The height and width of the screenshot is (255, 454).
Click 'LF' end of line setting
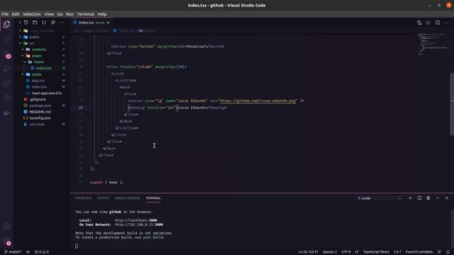[357, 252]
